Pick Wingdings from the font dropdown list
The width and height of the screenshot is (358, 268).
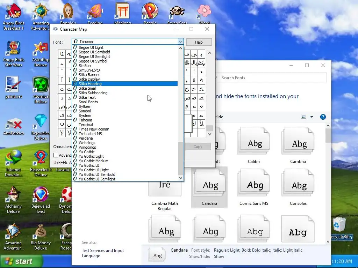coord(125,147)
